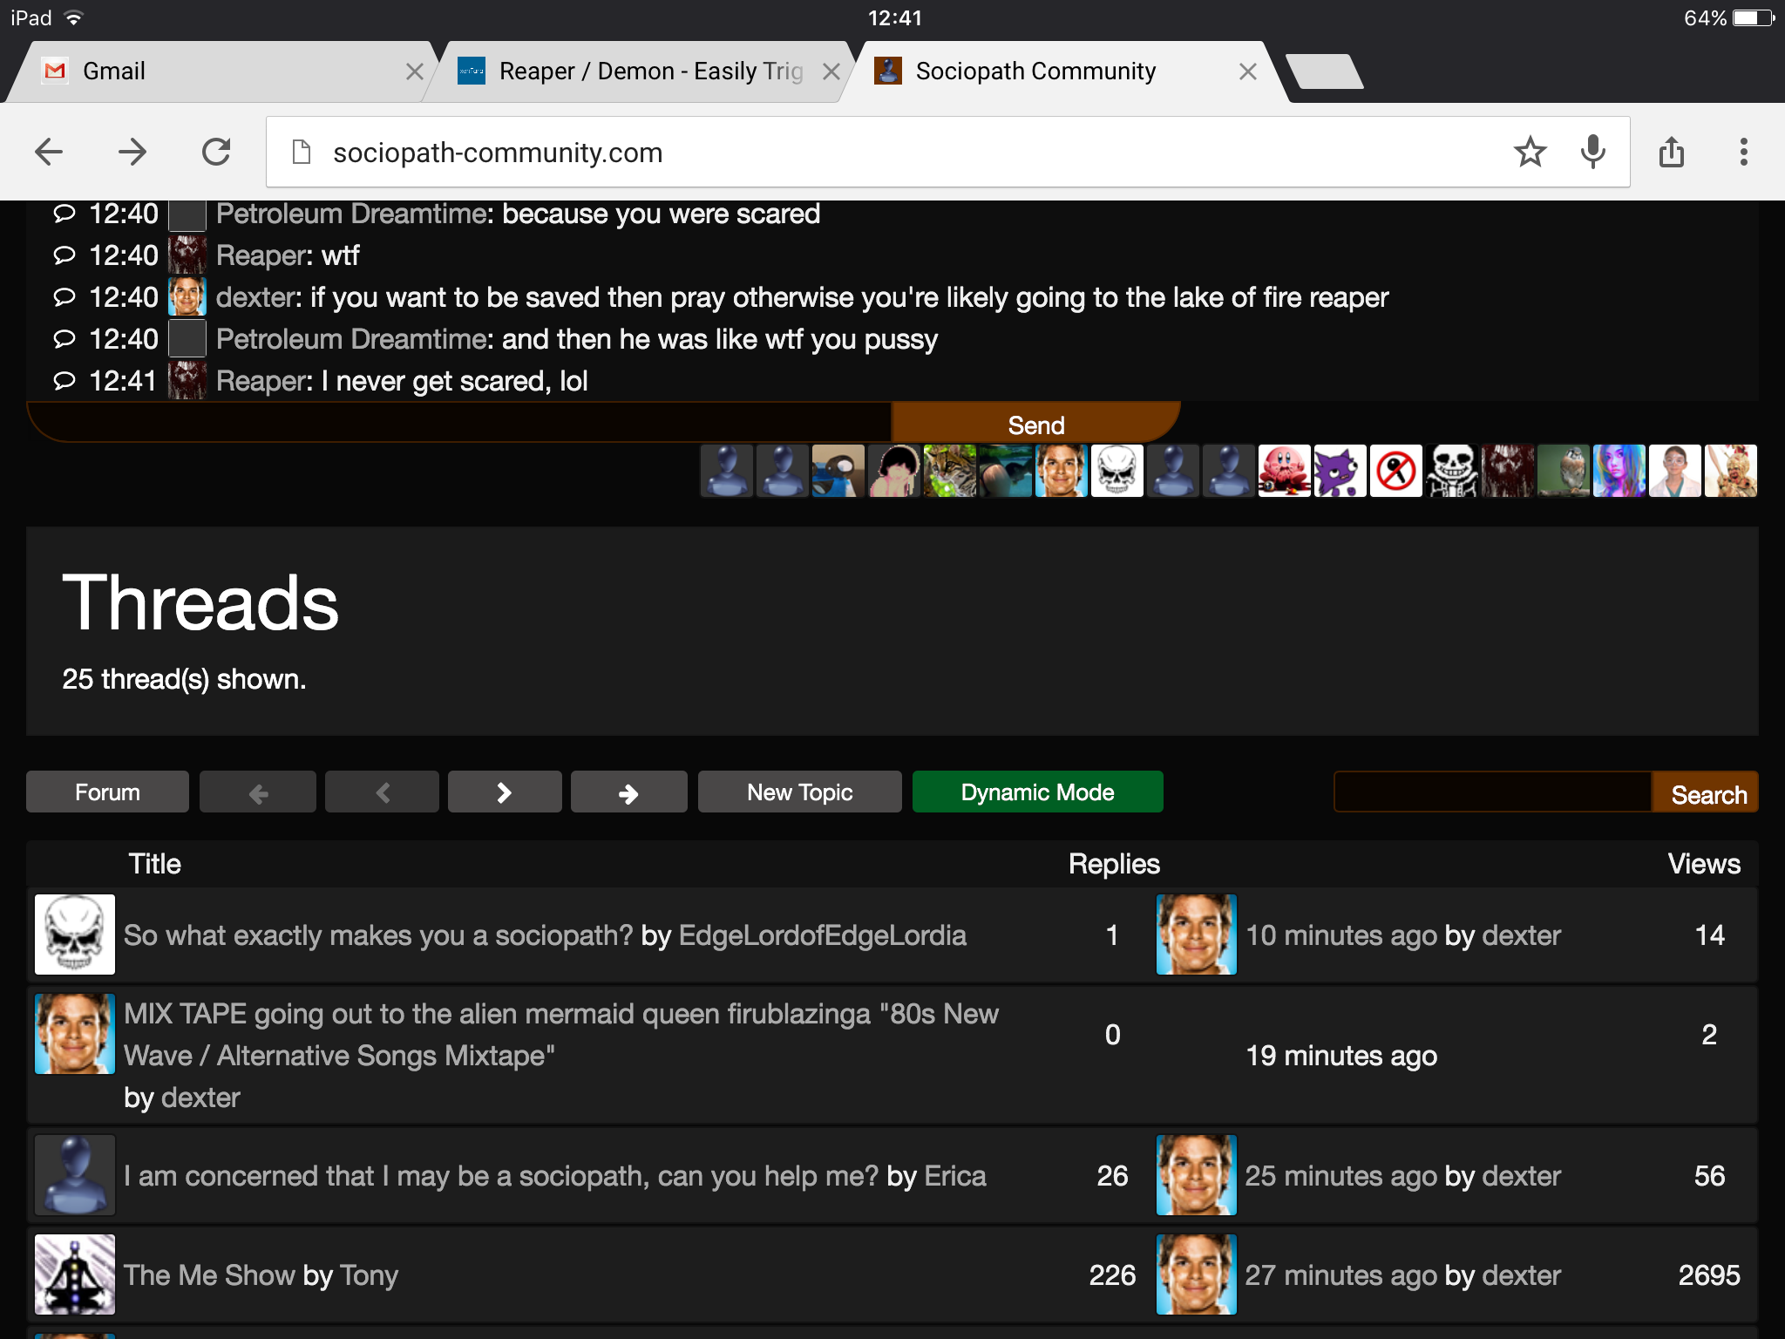Open "The Me Show" thread

(209, 1275)
